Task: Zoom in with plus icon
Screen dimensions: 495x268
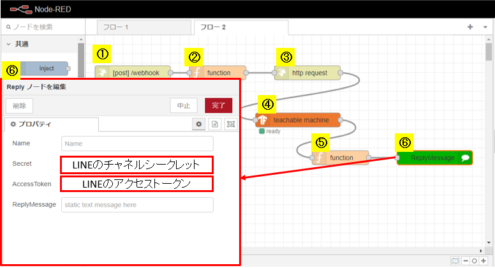Action: [x=484, y=261]
